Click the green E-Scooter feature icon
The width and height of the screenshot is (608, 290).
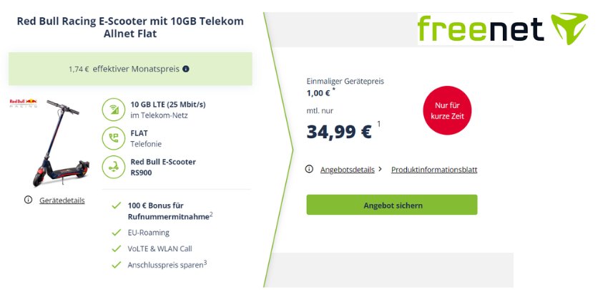pyautogui.click(x=113, y=167)
